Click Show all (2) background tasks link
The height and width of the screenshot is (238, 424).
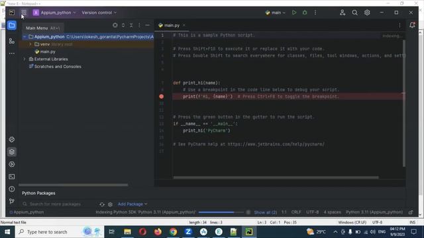pyautogui.click(x=266, y=212)
